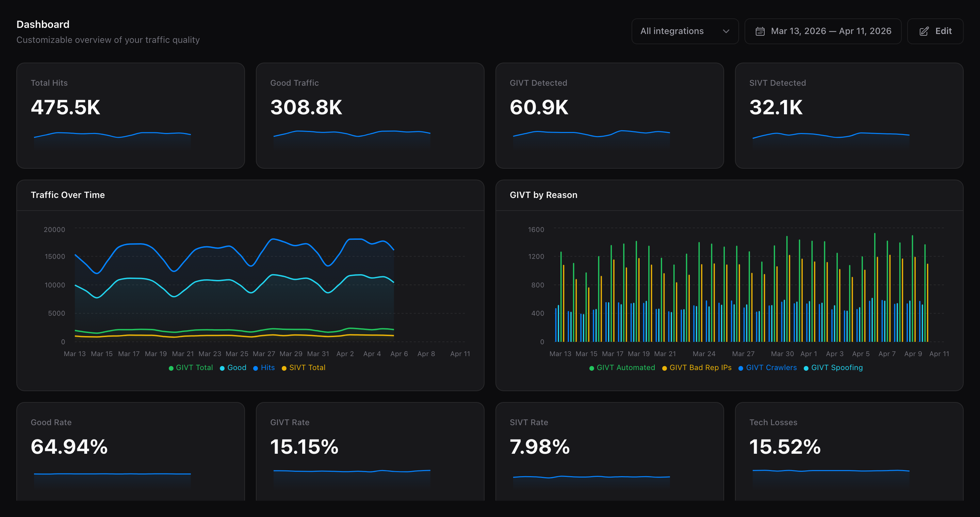Expand the date range picker Mar 13 — Apr 11

tap(823, 31)
